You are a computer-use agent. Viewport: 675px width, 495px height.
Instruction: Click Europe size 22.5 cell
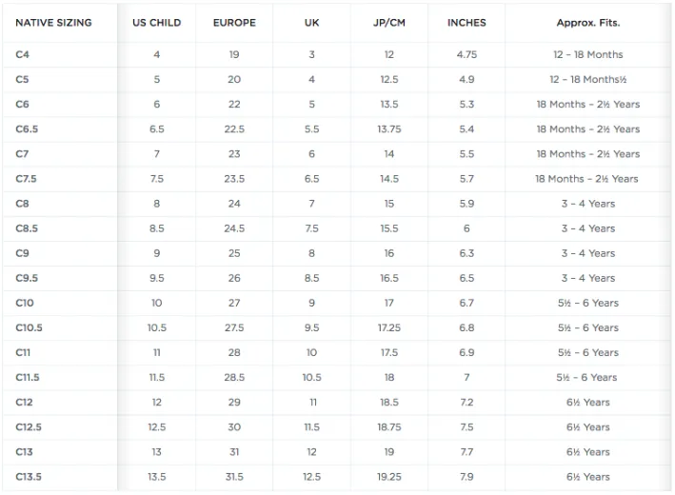[x=234, y=129]
